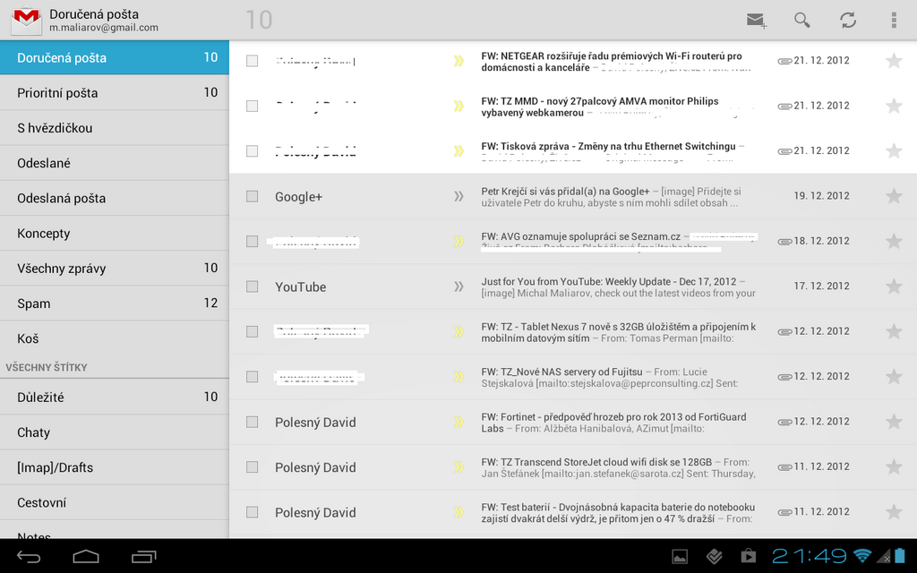This screenshot has height=573, width=917.
Task: Tap the Gmail logo in header
Action: (x=23, y=20)
